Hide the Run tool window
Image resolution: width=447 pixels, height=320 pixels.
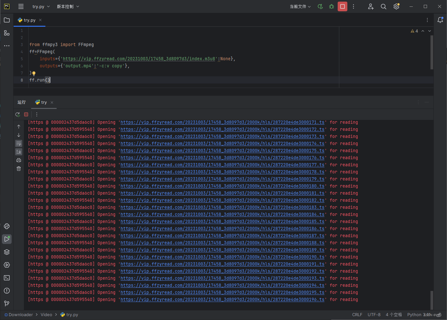pyautogui.click(x=427, y=102)
